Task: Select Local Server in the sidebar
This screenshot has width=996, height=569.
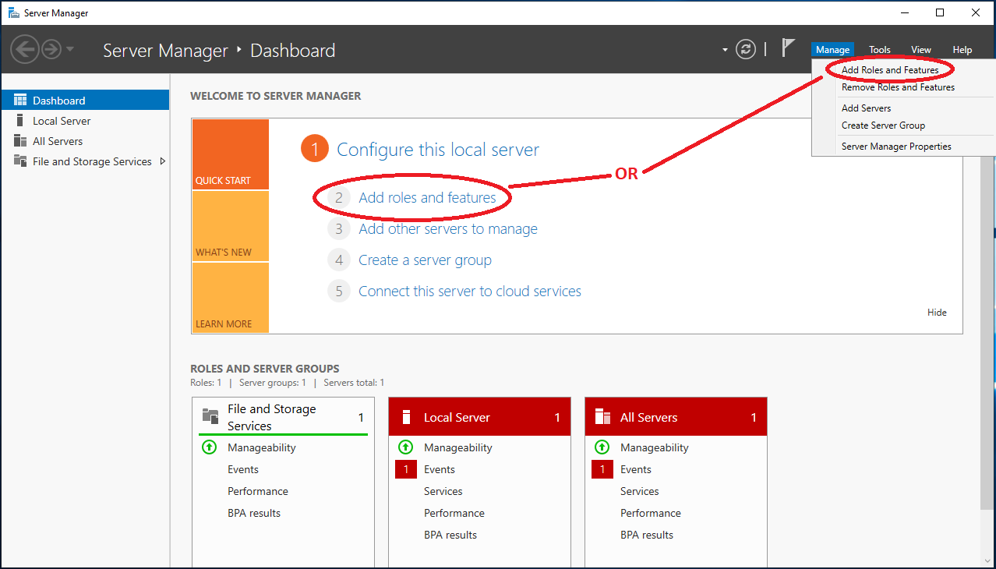Action: pos(85,121)
